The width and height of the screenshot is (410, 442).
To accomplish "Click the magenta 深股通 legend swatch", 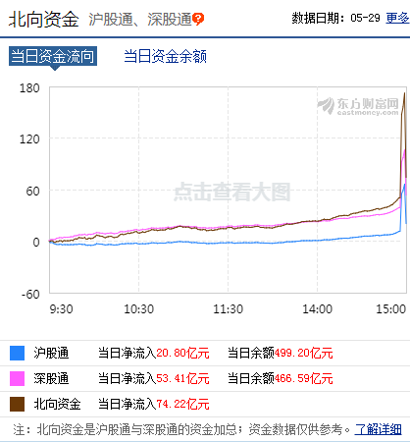I will 17,378.
